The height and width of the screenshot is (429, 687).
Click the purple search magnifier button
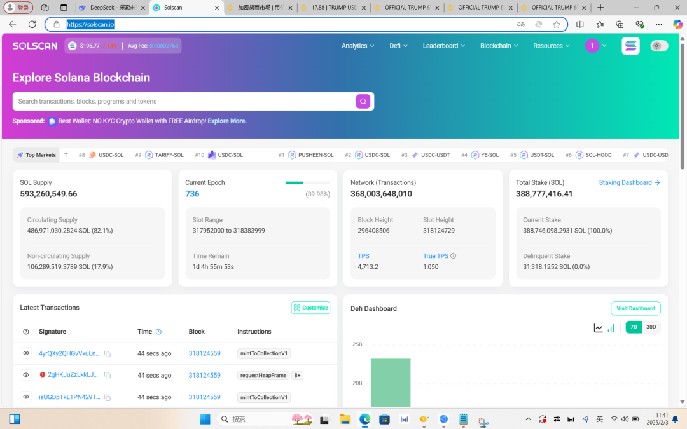[363, 102]
